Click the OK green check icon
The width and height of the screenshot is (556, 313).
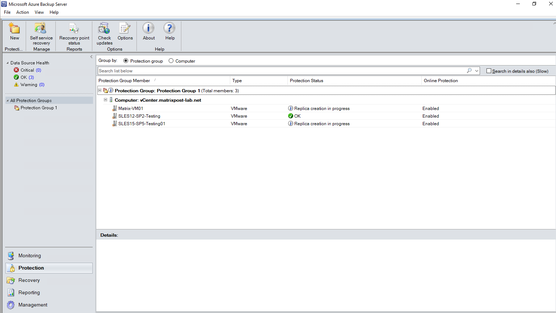pyautogui.click(x=16, y=77)
